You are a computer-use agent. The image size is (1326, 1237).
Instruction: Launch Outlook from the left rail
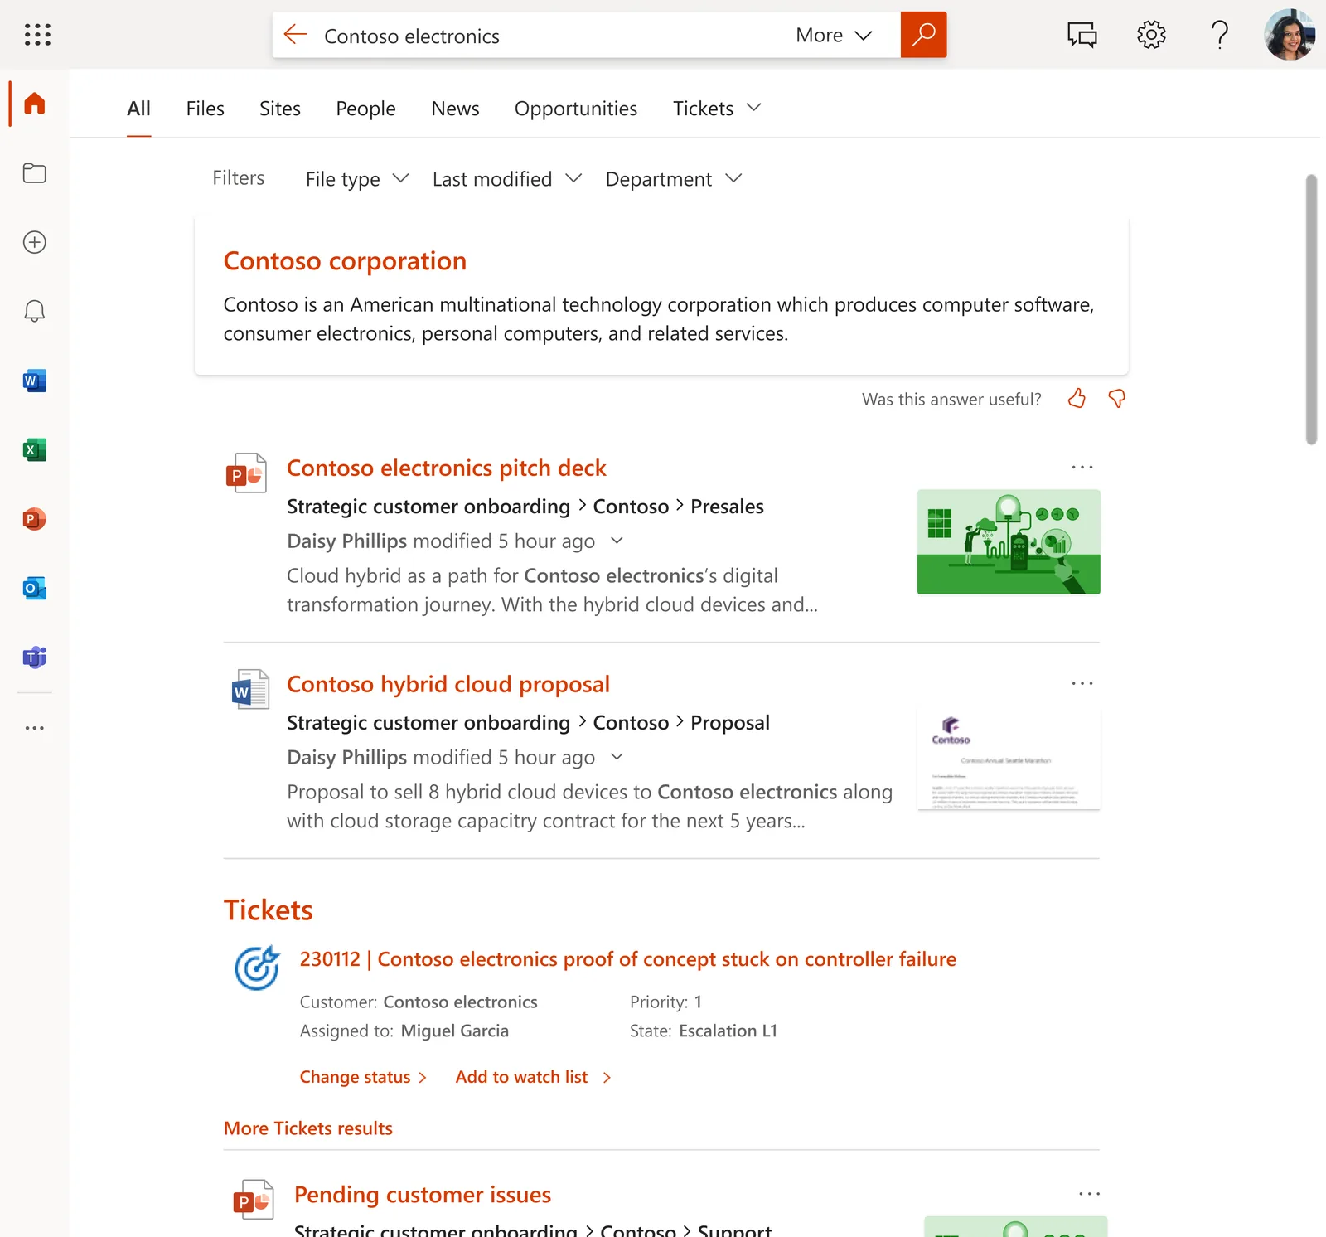(35, 588)
